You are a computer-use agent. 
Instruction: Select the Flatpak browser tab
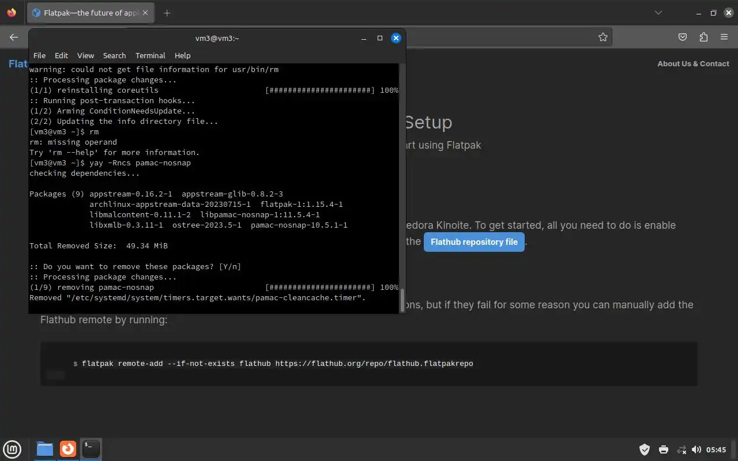click(91, 13)
